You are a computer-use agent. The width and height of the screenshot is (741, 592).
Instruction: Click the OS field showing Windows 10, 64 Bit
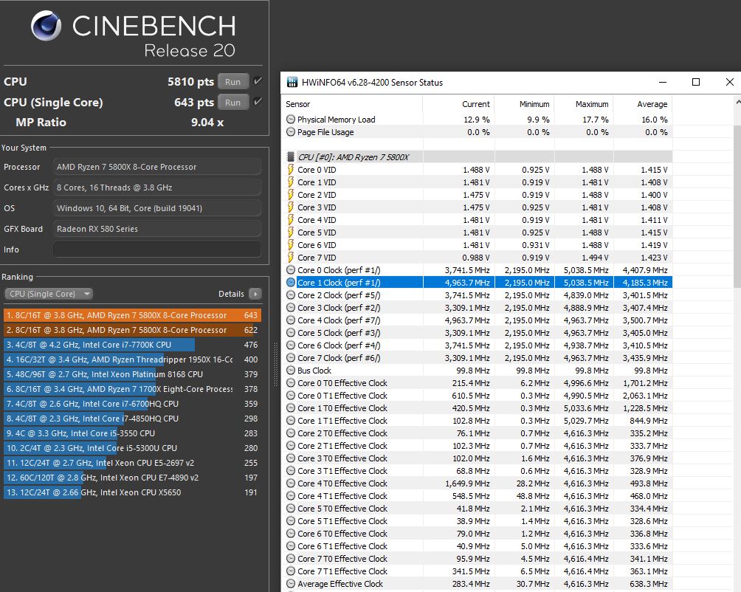157,208
